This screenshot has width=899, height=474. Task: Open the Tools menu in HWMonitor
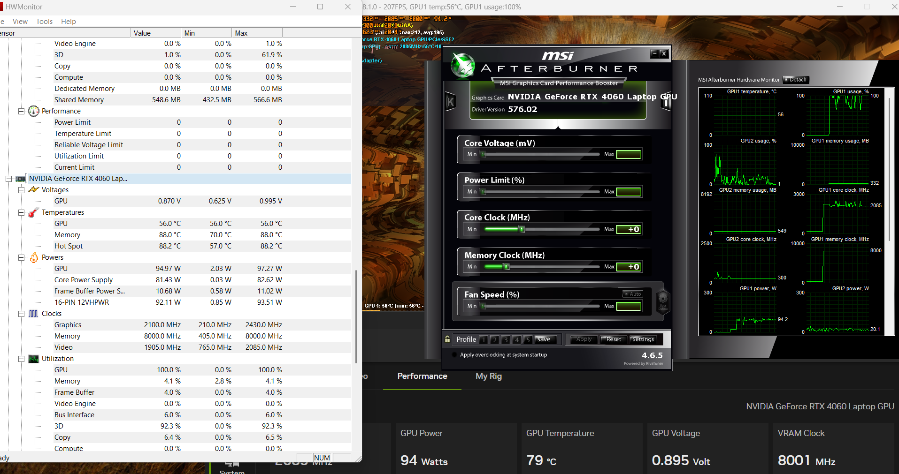(44, 22)
